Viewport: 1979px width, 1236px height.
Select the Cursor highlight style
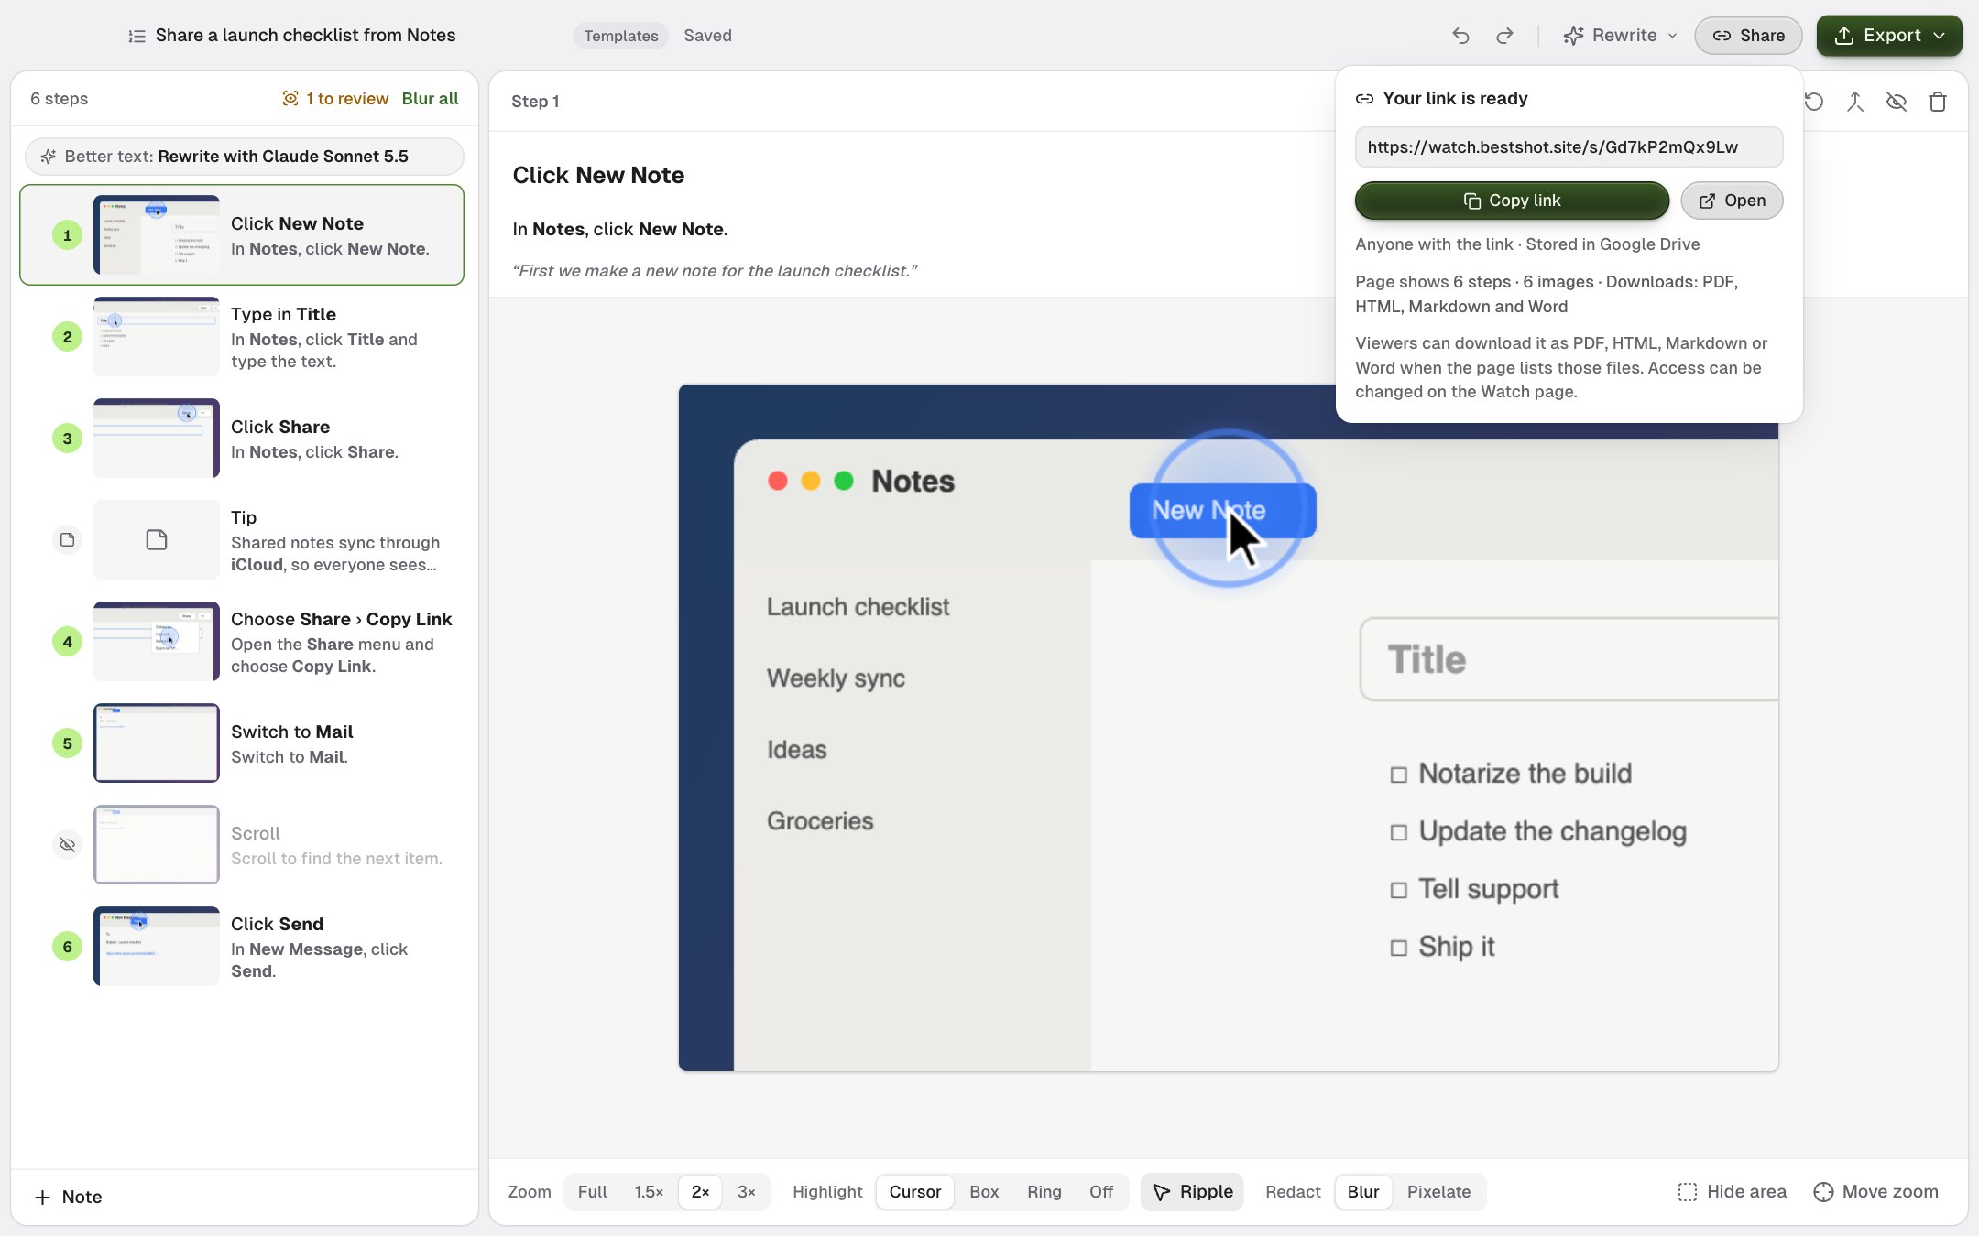point(914,1191)
